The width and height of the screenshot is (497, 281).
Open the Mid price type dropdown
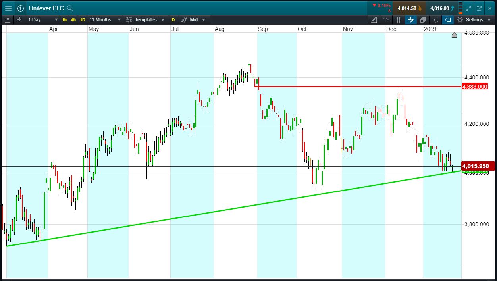tap(193, 19)
